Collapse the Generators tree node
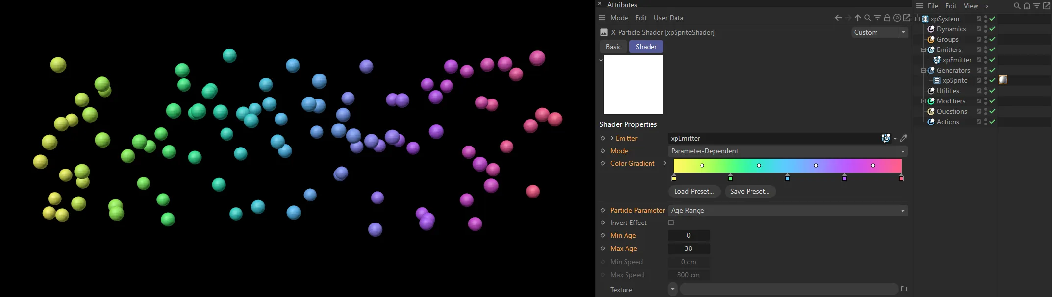The image size is (1052, 297). point(923,70)
